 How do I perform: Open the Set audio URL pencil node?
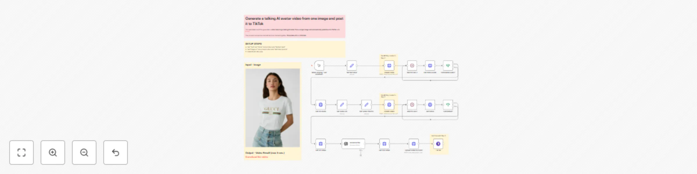point(342,105)
